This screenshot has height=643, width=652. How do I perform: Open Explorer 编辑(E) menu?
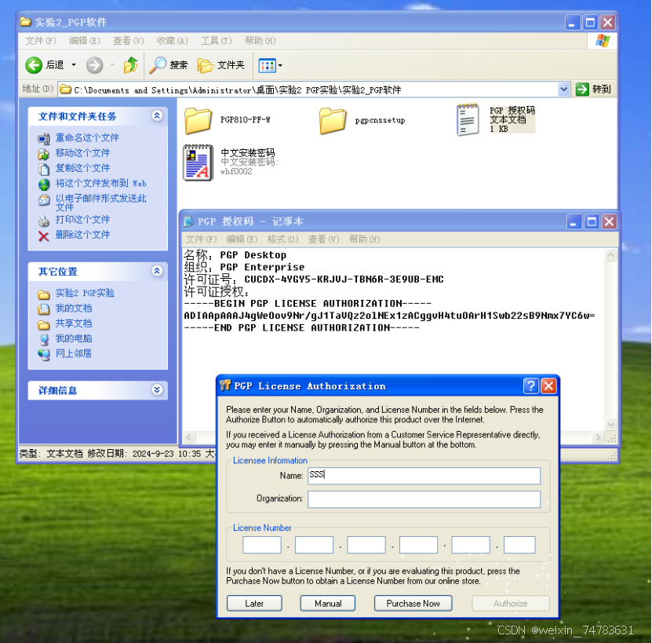(85, 41)
